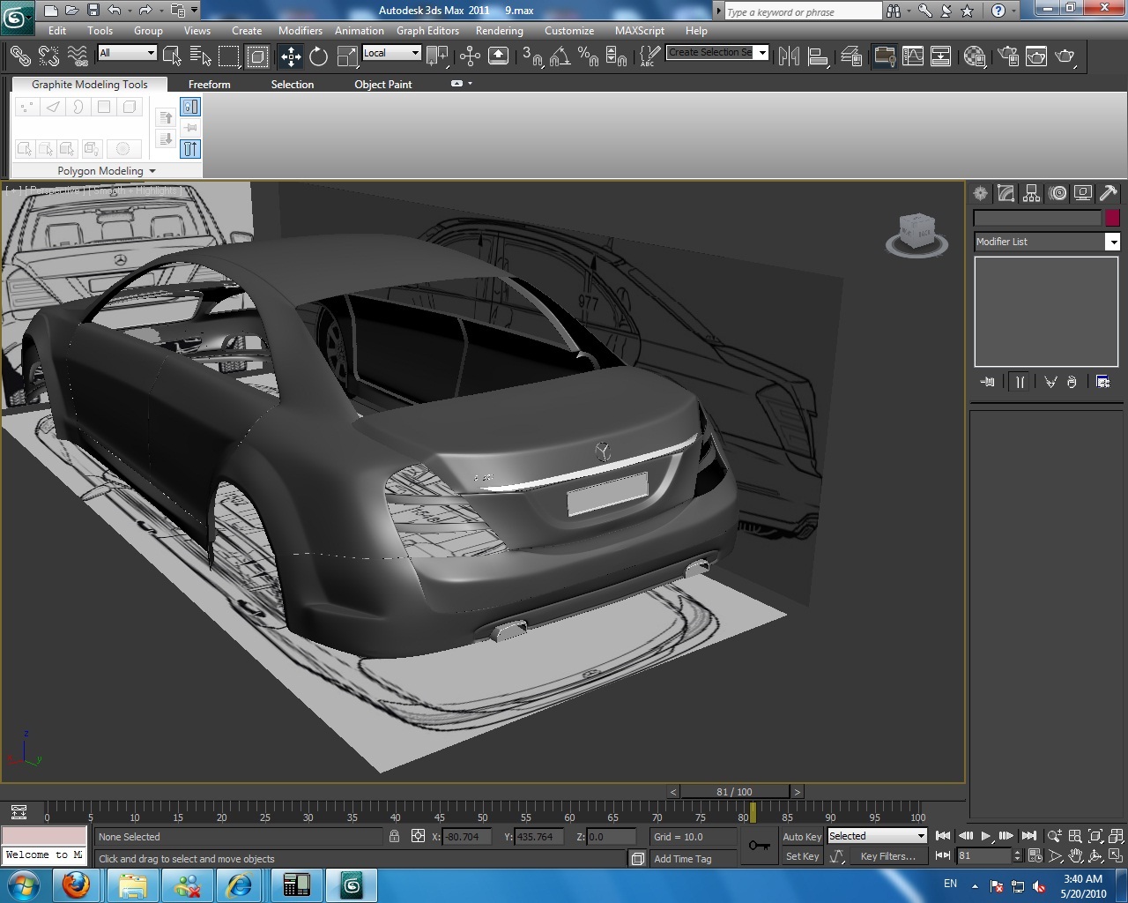Viewport: 1128px width, 903px height.
Task: Click the Render Production teapot icon
Action: click(1065, 56)
